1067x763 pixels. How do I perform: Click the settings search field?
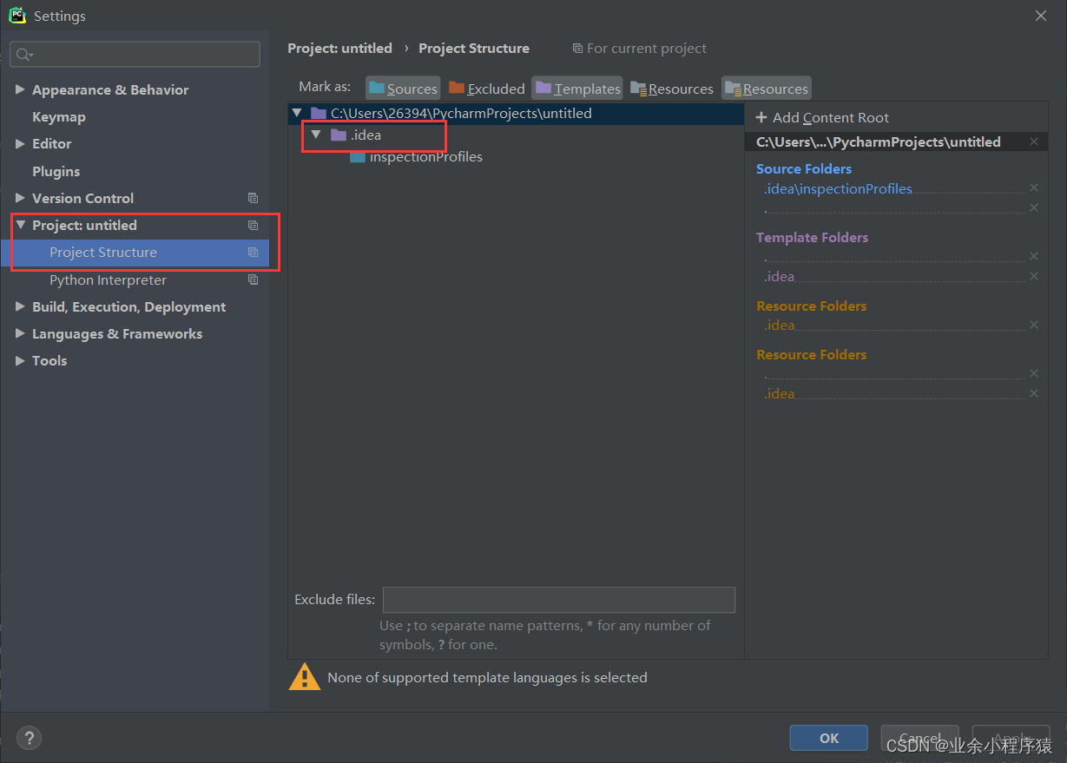(x=135, y=54)
